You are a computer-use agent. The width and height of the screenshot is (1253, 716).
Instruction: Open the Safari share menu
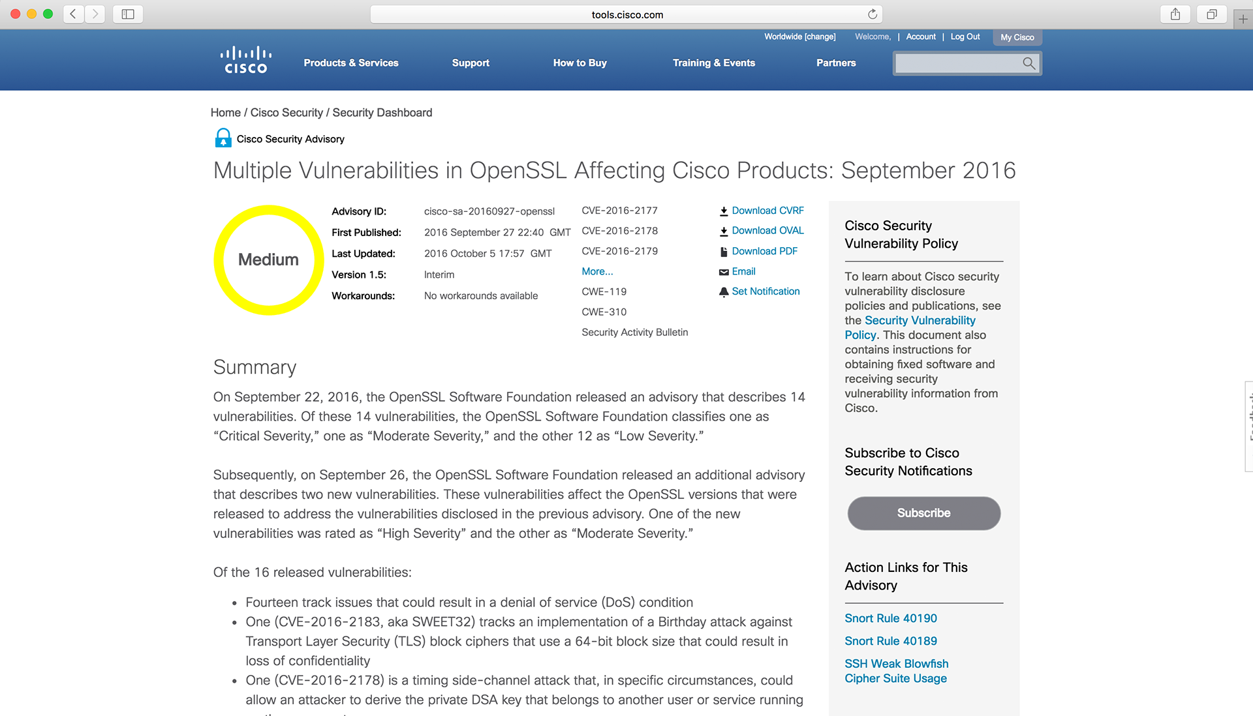tap(1175, 14)
